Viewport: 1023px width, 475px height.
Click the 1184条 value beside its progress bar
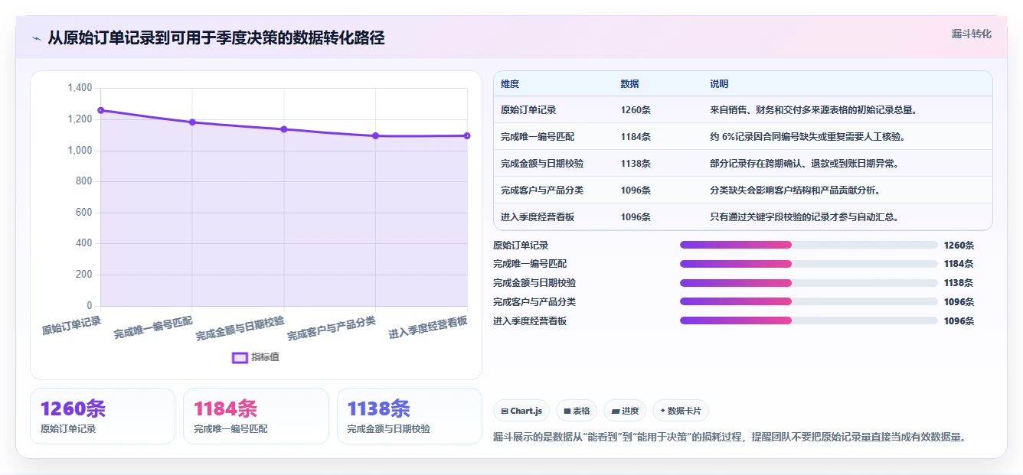[959, 264]
